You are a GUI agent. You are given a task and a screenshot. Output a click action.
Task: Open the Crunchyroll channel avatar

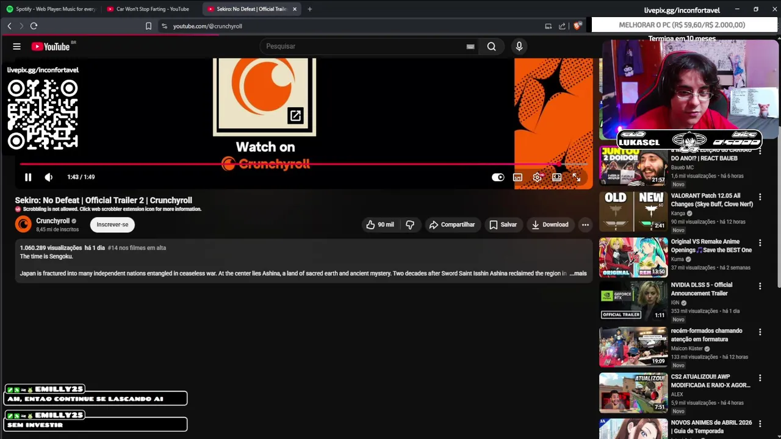(23, 224)
